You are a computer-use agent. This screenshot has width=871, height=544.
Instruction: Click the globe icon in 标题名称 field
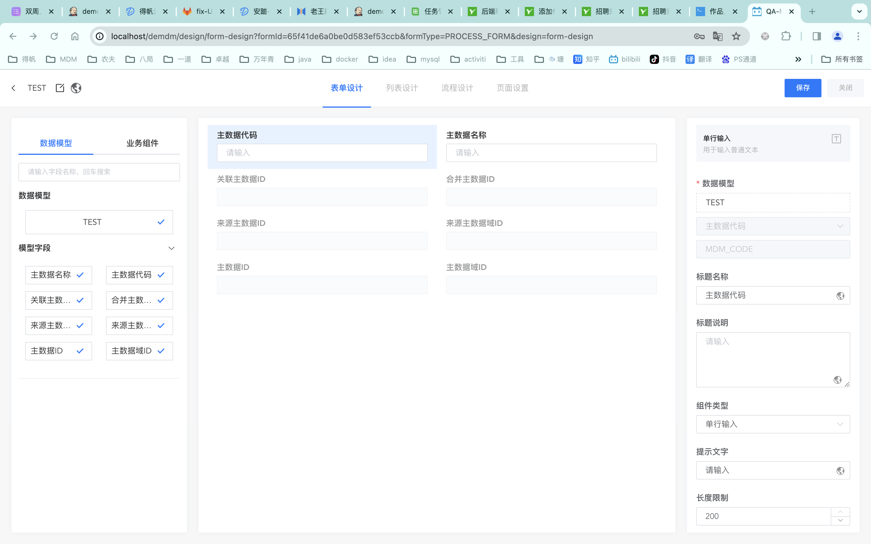tap(840, 295)
